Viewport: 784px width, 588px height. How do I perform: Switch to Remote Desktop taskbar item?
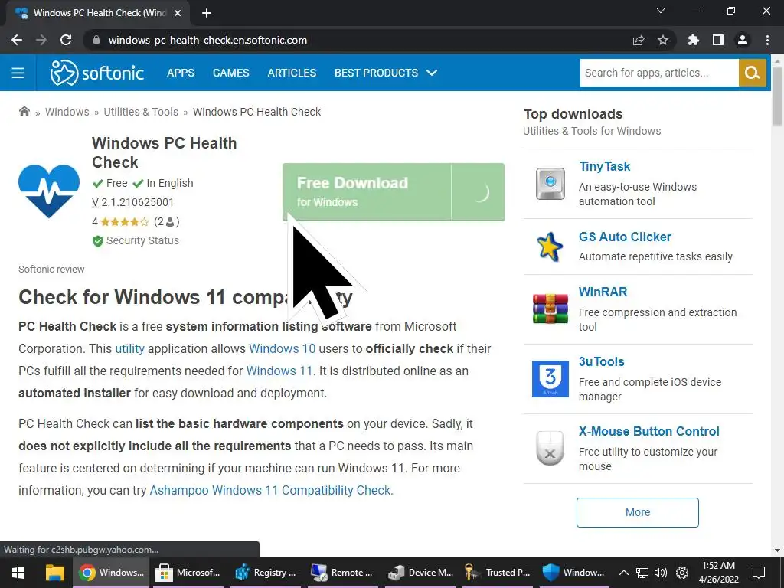pos(342,573)
